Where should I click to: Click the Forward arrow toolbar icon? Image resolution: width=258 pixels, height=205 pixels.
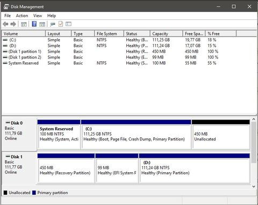[13, 24]
